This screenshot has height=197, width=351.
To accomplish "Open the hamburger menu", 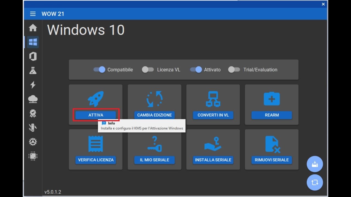I will [x=33, y=14].
